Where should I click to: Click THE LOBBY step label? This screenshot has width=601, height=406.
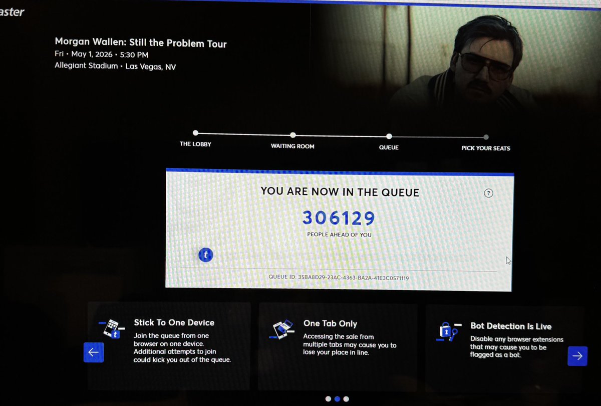pyautogui.click(x=195, y=144)
